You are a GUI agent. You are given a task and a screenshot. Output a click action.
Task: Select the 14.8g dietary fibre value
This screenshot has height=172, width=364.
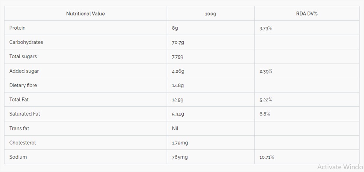[x=178, y=85]
